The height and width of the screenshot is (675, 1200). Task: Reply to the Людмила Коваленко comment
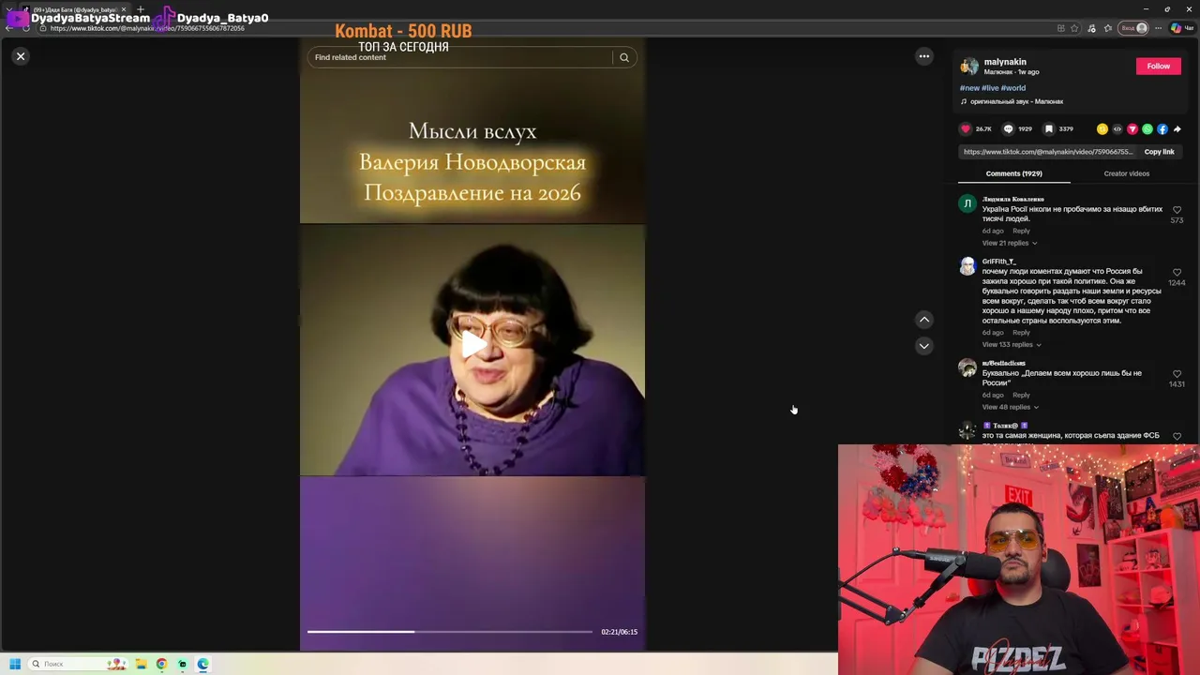1021,231
